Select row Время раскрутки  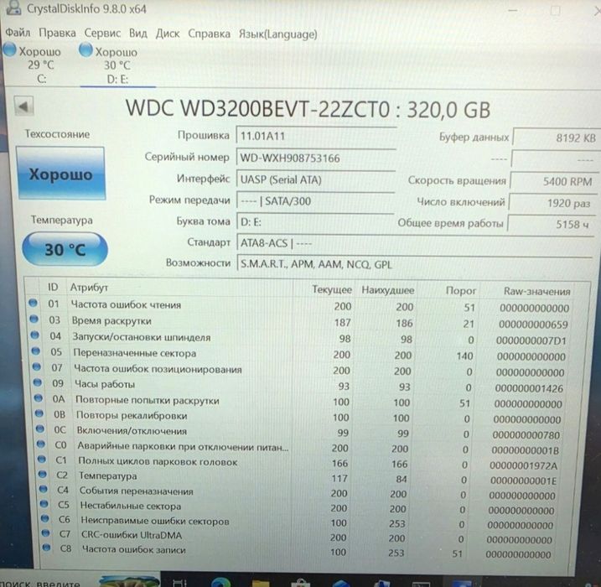click(300, 322)
